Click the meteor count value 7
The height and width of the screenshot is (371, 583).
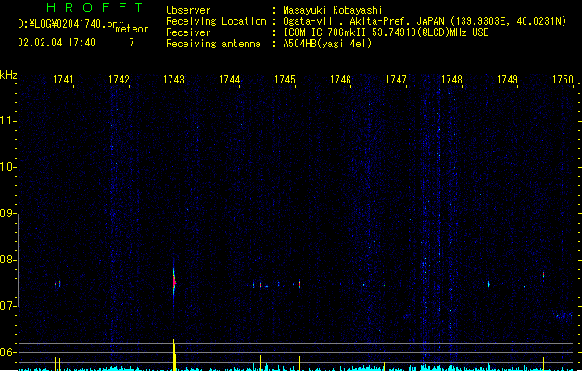coord(132,43)
